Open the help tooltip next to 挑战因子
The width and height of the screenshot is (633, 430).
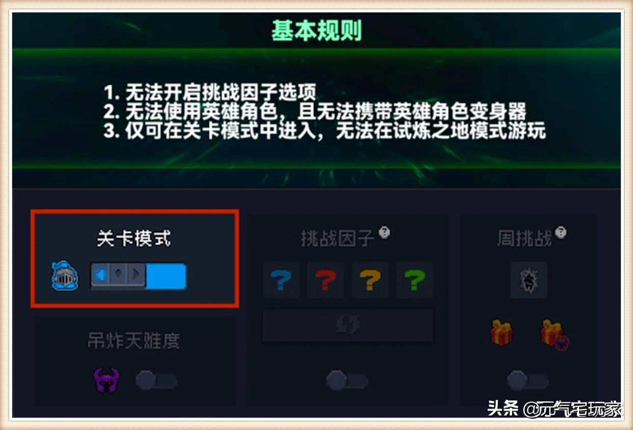(x=384, y=233)
